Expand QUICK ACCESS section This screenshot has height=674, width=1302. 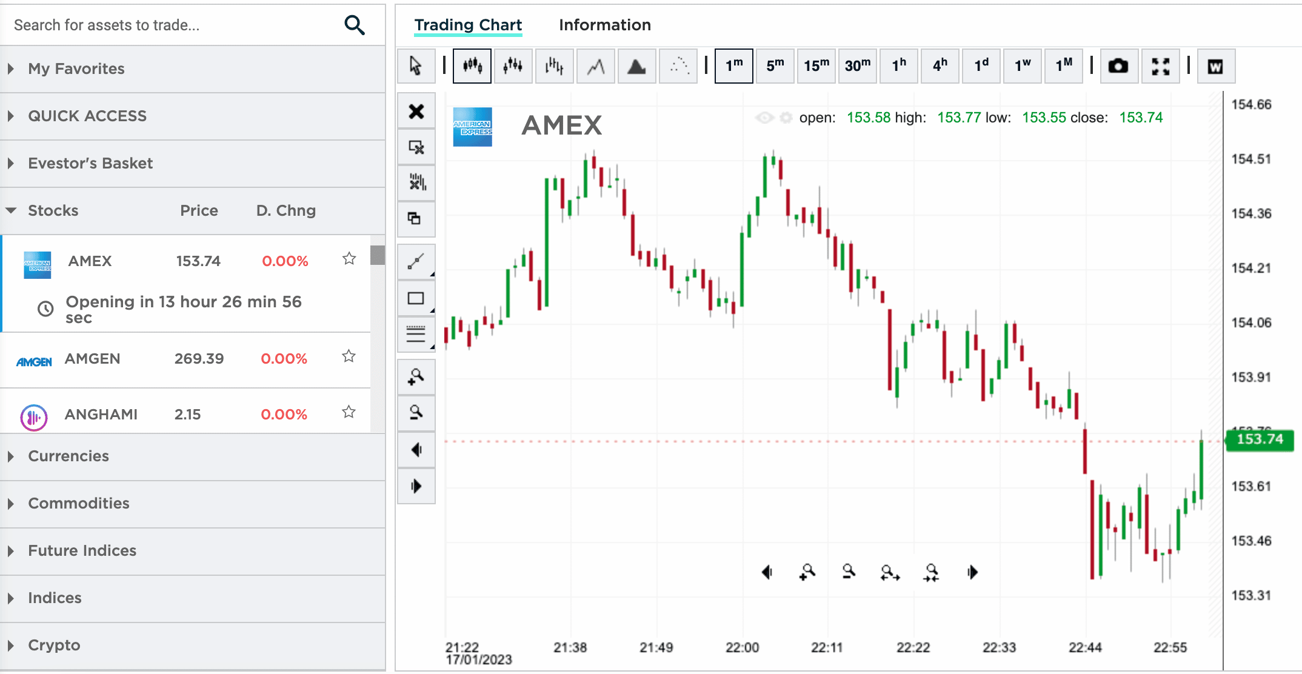click(193, 116)
